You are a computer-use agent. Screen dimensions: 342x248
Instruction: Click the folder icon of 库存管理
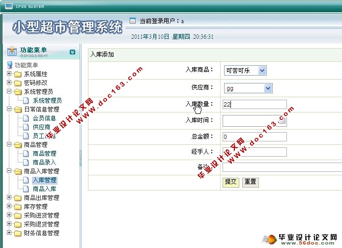pyautogui.click(x=18, y=207)
